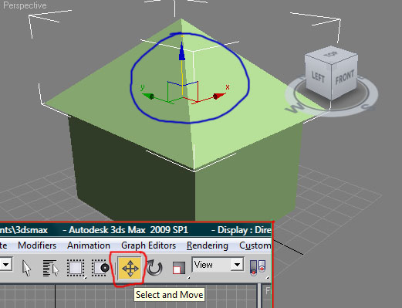Open the Customize menu
Viewport: 402px width, 308px height.
point(255,245)
